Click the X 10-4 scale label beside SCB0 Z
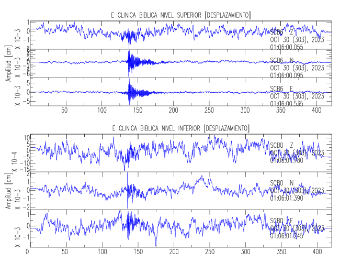The width and height of the screenshot is (340, 262). pyautogui.click(x=14, y=161)
